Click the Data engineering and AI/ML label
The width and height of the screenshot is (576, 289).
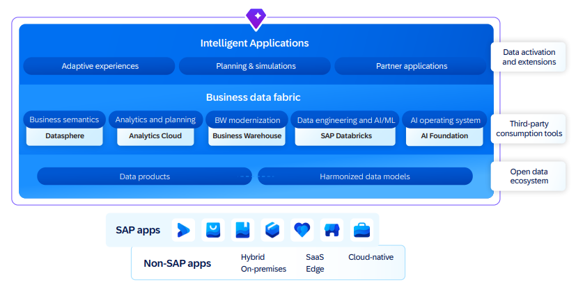click(x=345, y=119)
